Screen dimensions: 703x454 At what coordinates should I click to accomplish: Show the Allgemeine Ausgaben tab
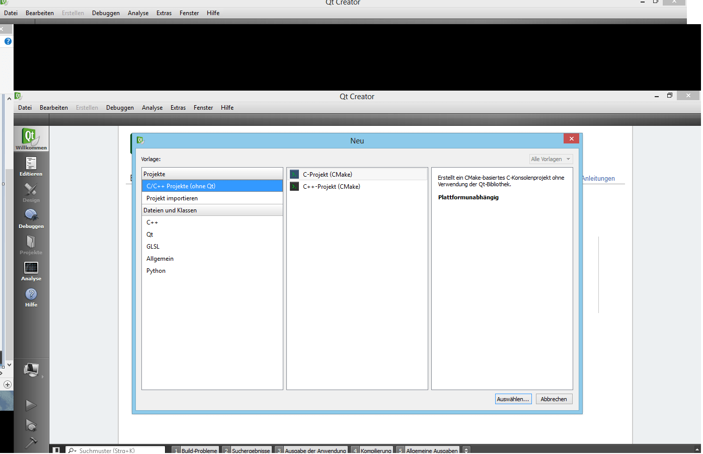428,450
